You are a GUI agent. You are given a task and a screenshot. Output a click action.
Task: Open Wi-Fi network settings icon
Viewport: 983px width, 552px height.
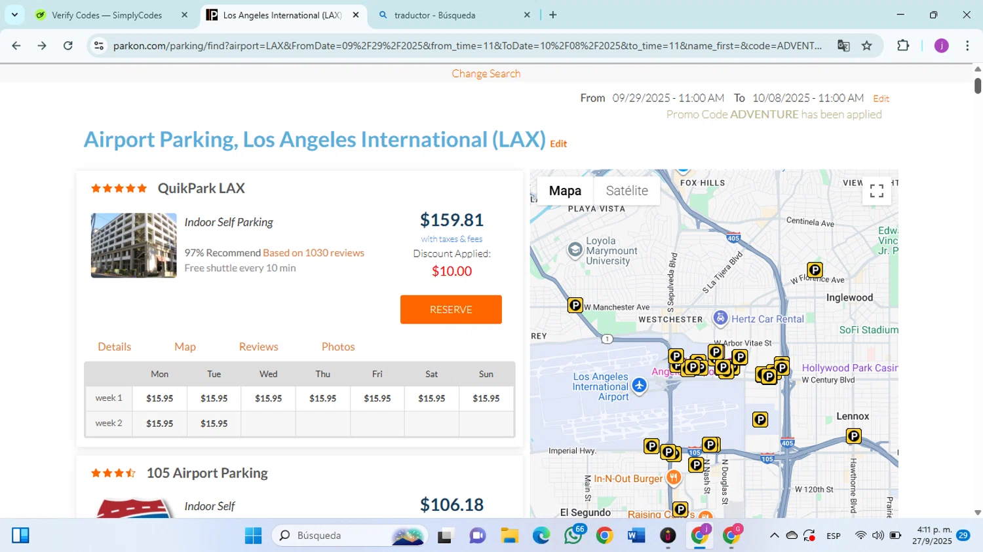860,536
